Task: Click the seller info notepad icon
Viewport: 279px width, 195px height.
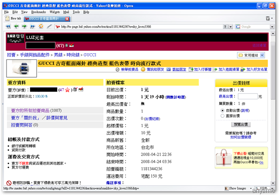Action: click(x=75, y=89)
